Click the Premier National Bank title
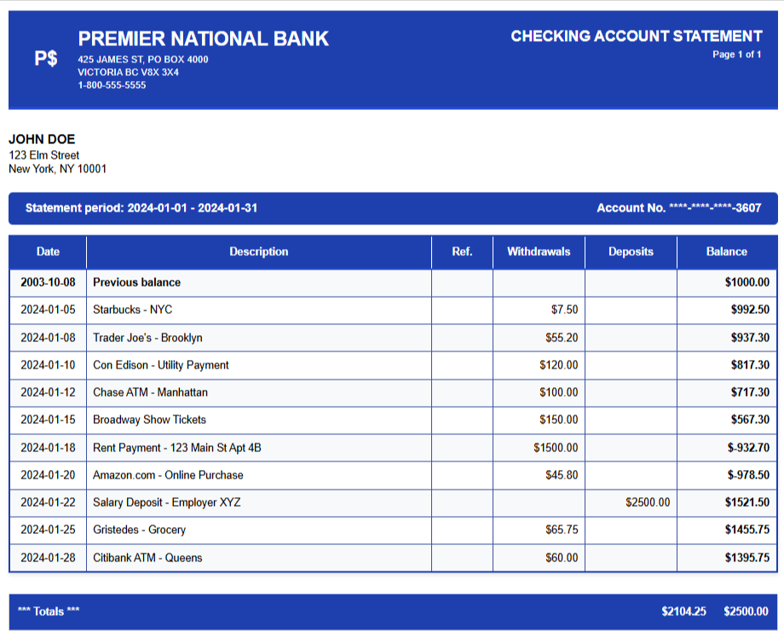The height and width of the screenshot is (638, 784). pyautogui.click(x=203, y=38)
